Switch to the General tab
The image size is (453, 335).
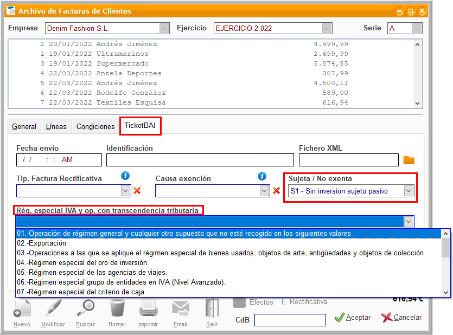[24, 126]
